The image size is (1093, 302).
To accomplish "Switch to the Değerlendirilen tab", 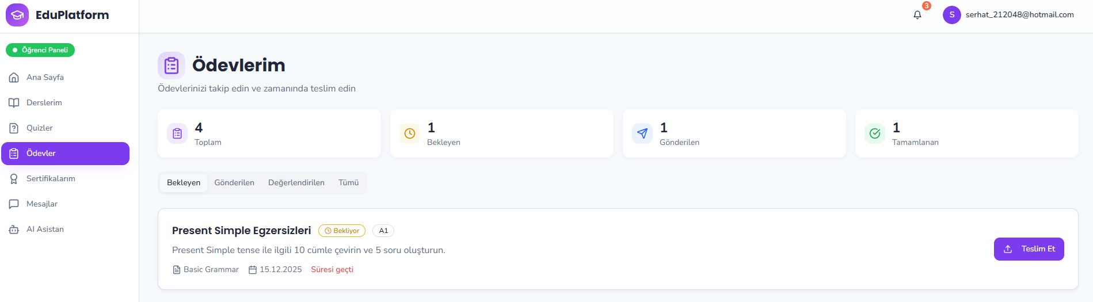I will click(x=296, y=182).
